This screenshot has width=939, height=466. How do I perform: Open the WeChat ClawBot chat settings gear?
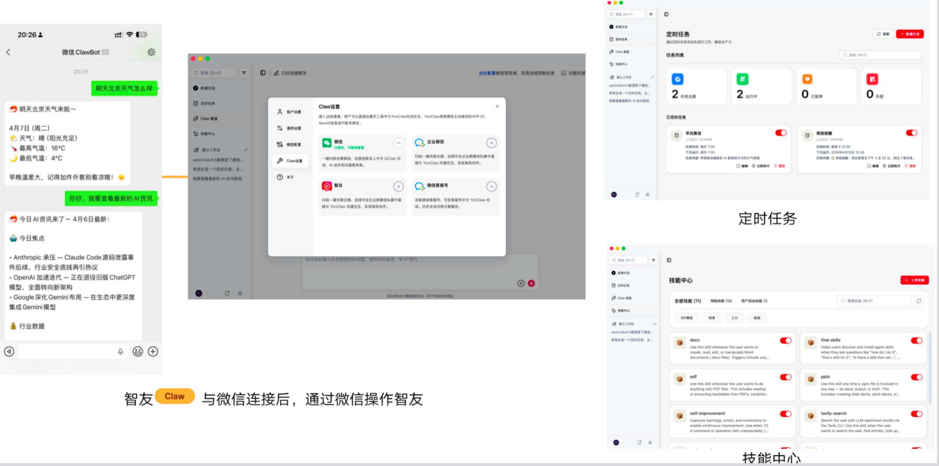[x=151, y=52]
